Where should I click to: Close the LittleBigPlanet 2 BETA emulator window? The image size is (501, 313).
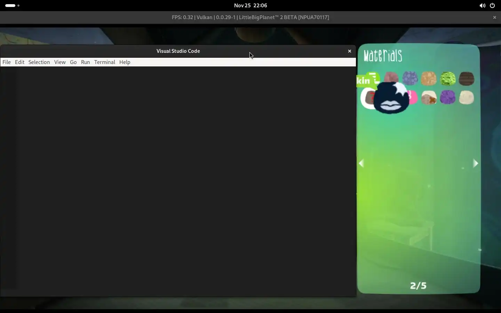[x=494, y=17]
